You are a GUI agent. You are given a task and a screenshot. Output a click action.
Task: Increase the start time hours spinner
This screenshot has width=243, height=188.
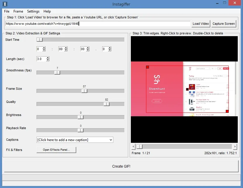click(x=44, y=48)
